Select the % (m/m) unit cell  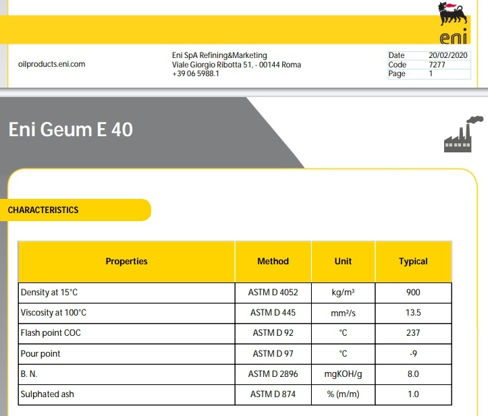343,394
